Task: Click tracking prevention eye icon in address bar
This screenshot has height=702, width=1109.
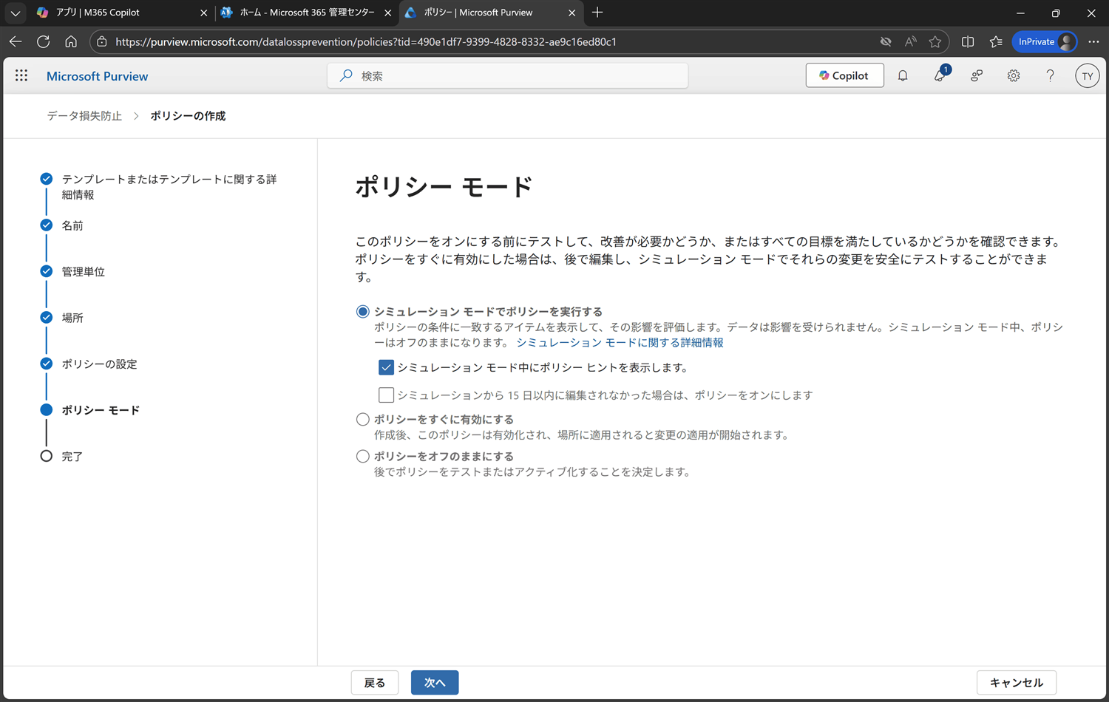Action: 886,41
